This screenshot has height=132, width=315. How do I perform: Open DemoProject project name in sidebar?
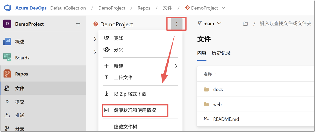30,24
